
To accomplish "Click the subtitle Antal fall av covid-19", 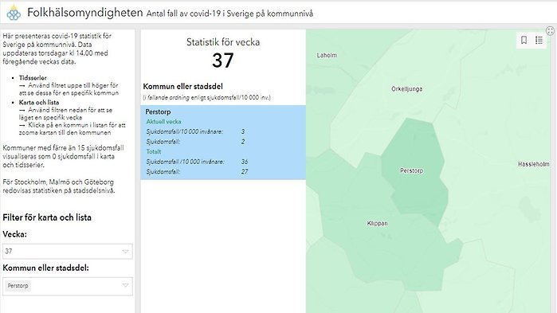I will [x=229, y=14].
